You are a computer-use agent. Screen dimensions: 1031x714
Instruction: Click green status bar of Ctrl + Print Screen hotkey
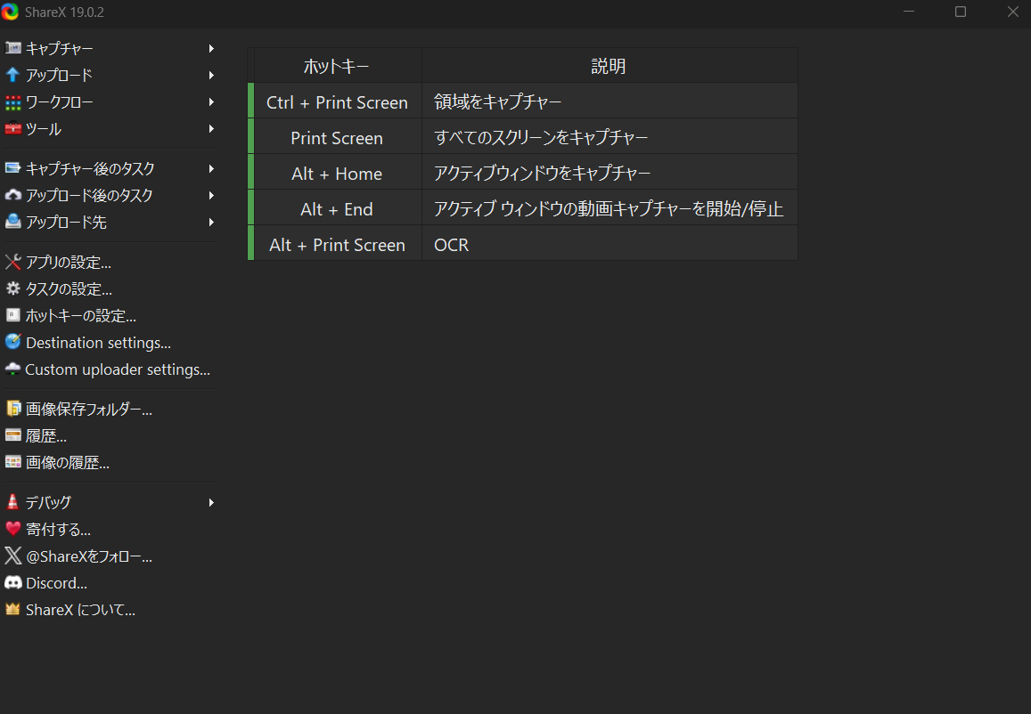click(x=251, y=101)
